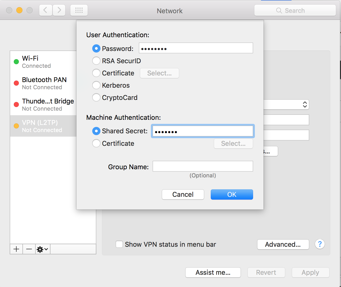Click the back navigation arrow
This screenshot has height=287, width=341.
(46, 10)
